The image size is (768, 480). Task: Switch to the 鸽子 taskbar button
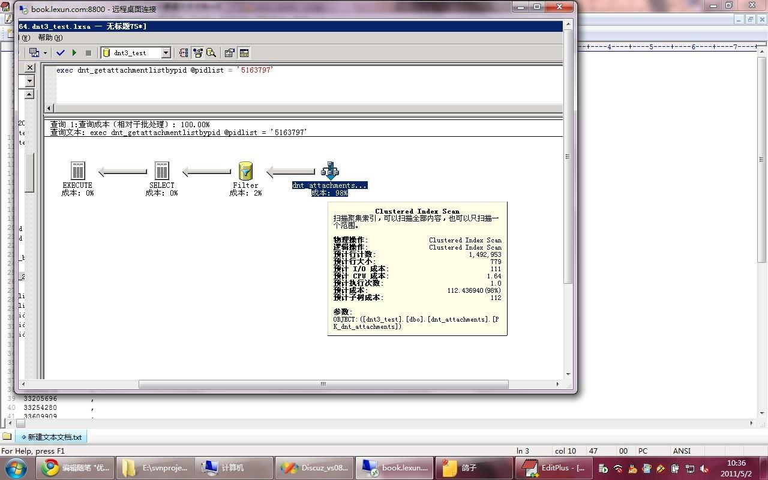click(474, 468)
